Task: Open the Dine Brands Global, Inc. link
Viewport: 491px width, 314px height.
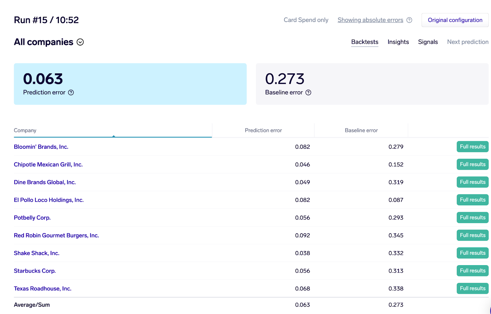Action: click(x=45, y=182)
